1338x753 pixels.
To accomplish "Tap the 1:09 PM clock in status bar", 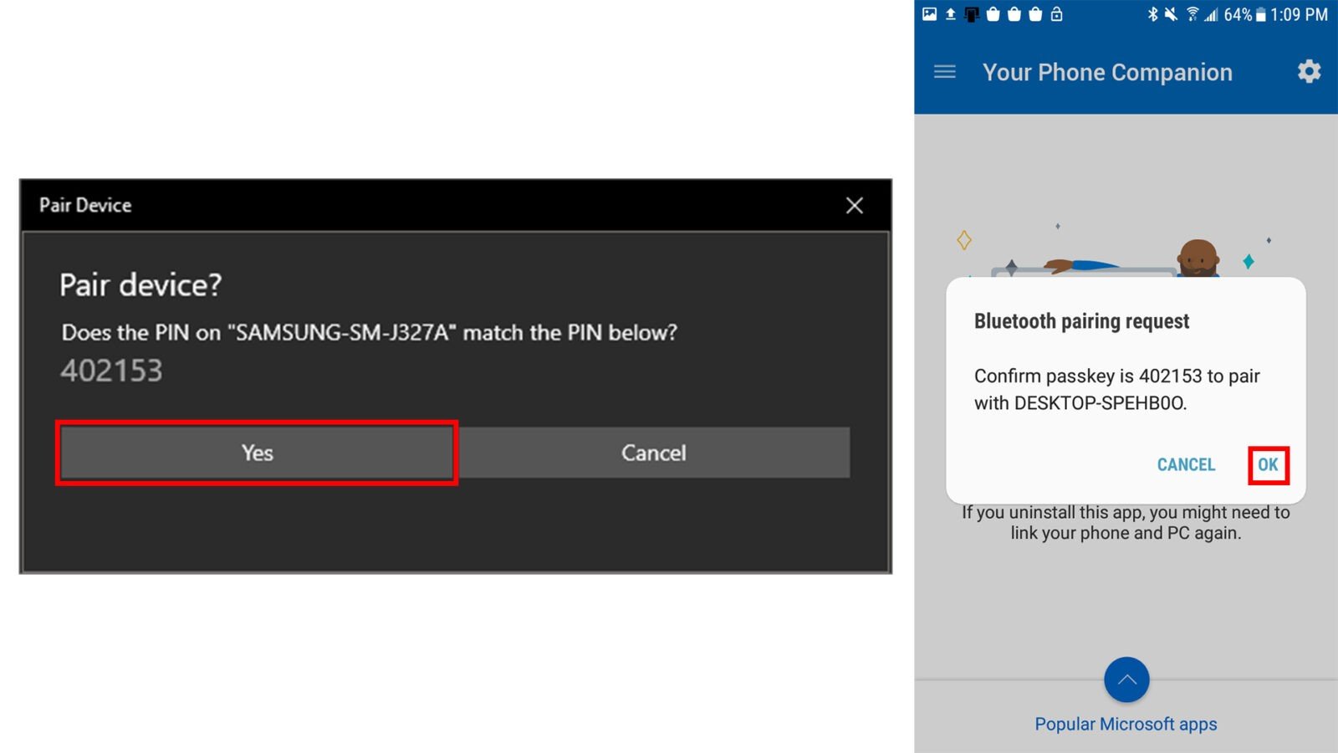I will click(x=1299, y=14).
